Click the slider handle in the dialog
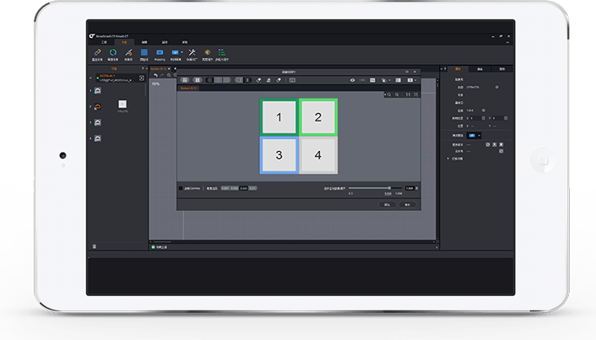 click(389, 187)
